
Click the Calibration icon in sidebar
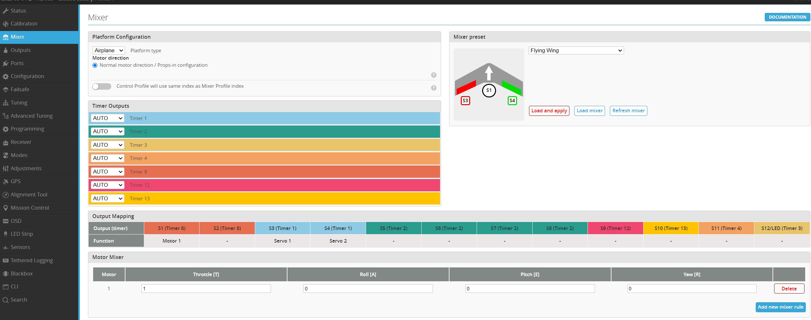pyautogui.click(x=5, y=24)
